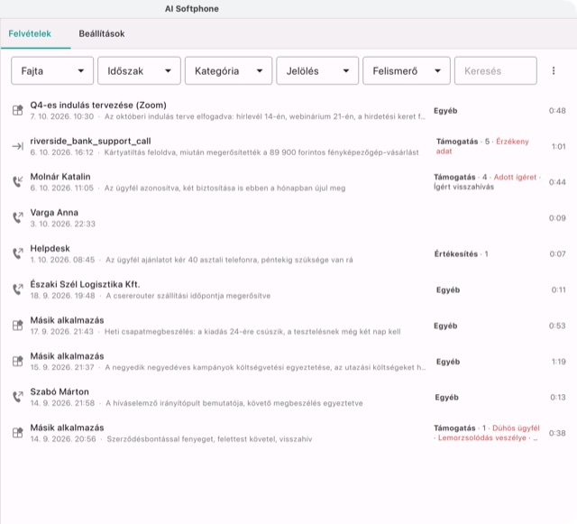Viewport: 577px width, 524px height.
Task: Open Északi Szél Logisztika Kft. call
Action: [x=288, y=290]
